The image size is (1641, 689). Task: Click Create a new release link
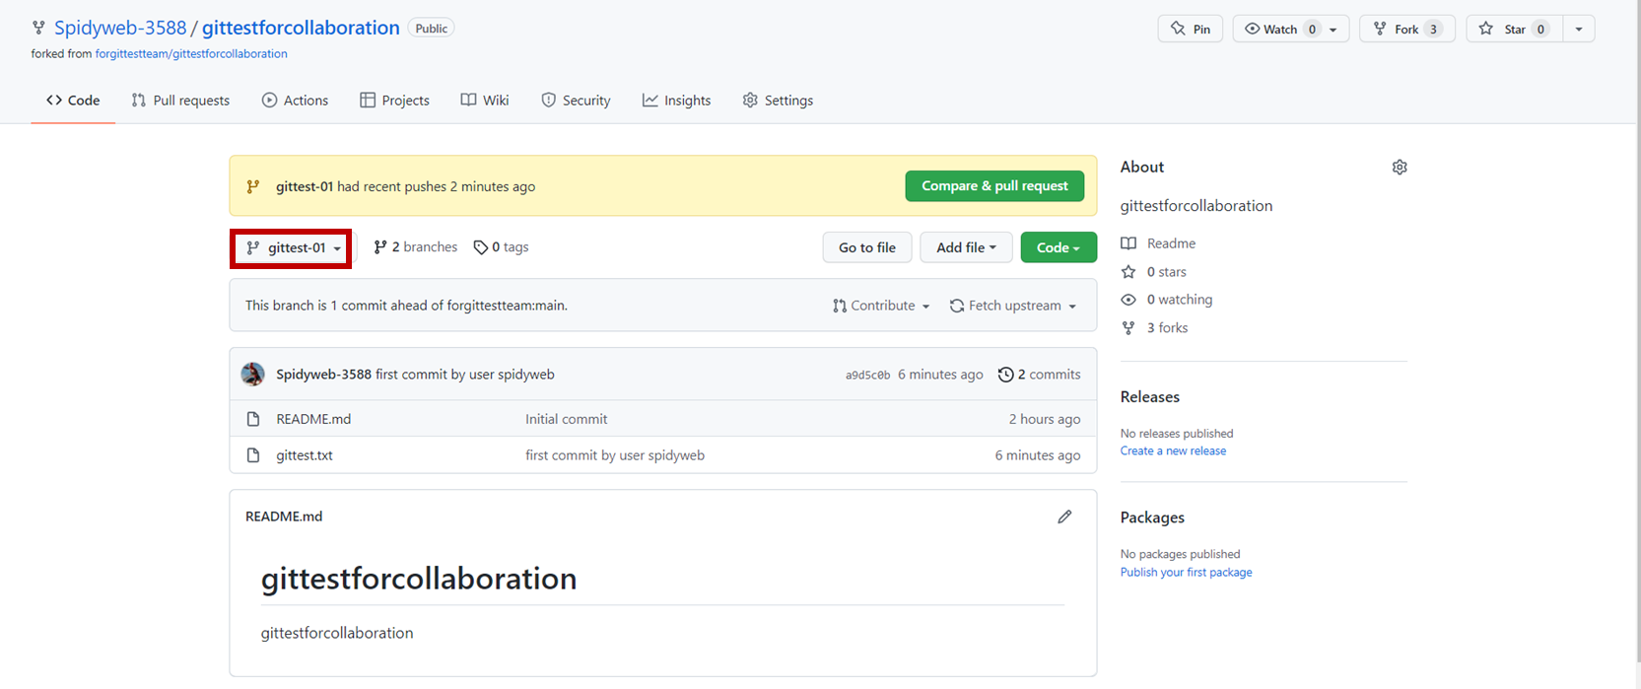1173,451
